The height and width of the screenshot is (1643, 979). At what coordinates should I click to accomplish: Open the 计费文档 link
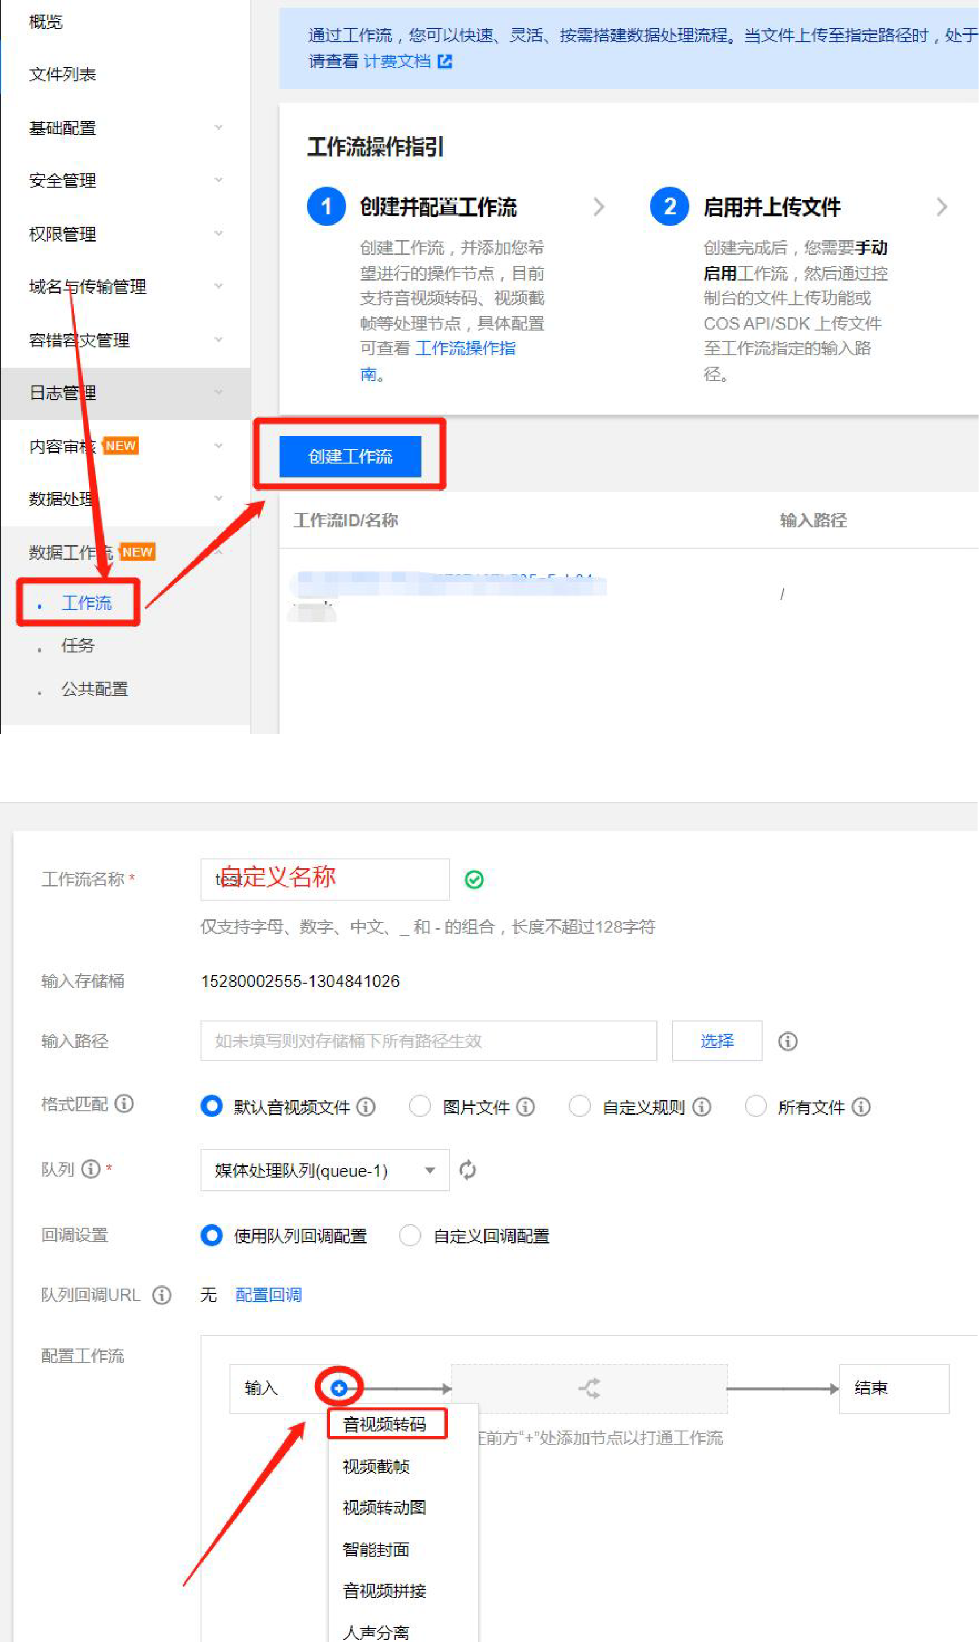click(x=397, y=61)
